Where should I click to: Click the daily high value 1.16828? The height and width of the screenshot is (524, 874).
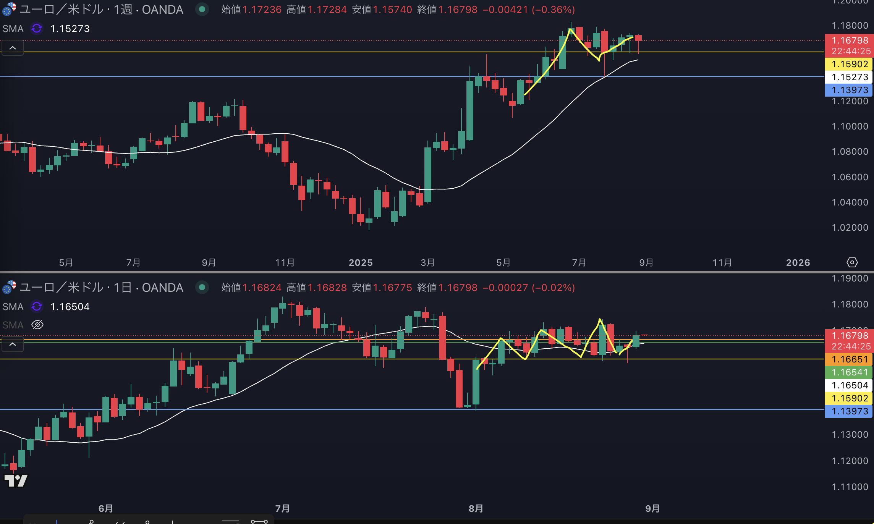pyautogui.click(x=327, y=288)
